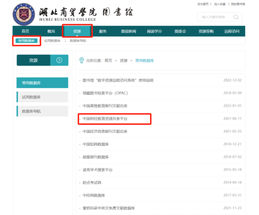Select 常用数据库 in the left sidebar
Image resolution: width=259 pixels, height=215 pixels.
(42, 83)
